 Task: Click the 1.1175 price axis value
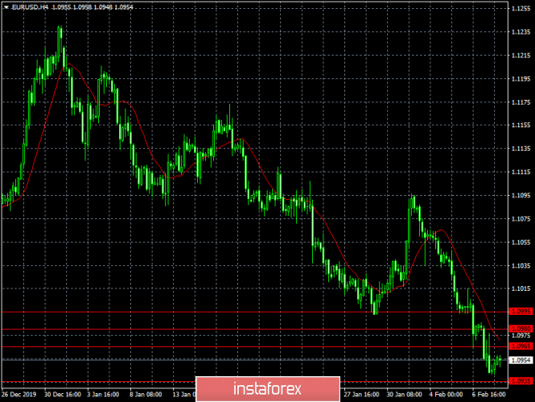pos(521,102)
